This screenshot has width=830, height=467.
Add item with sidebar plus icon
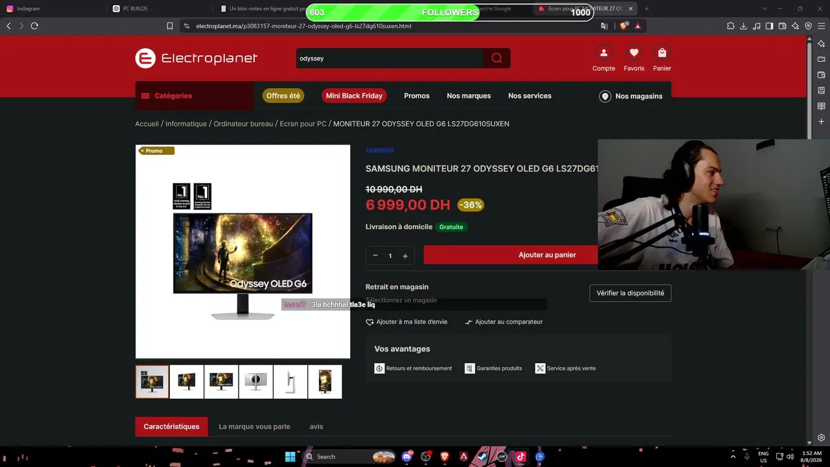[x=822, y=121]
